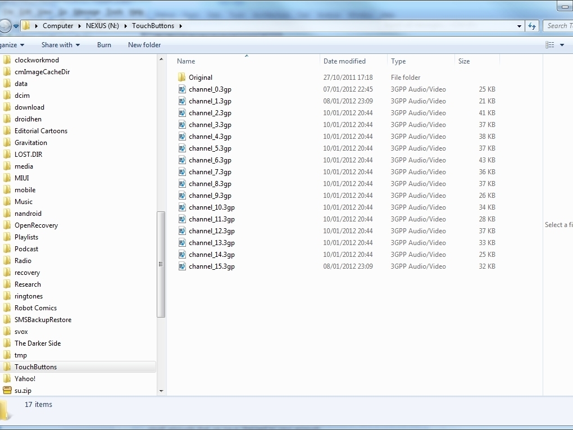Open the Organize menu dropdown
The height and width of the screenshot is (430, 573).
(12, 44)
